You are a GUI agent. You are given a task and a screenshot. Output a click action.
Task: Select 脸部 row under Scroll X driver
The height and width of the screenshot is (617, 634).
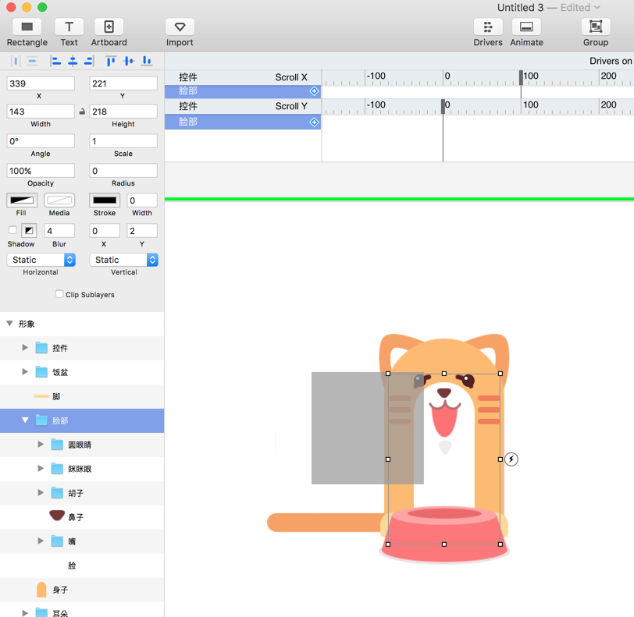[243, 92]
